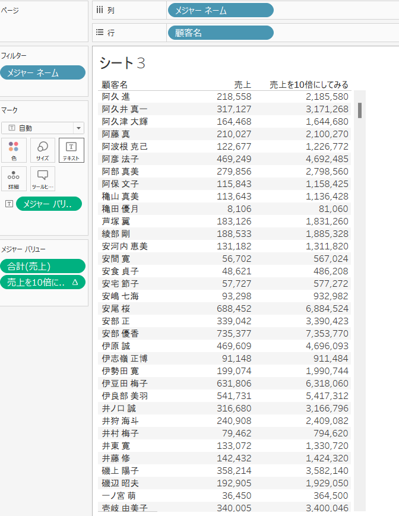The width and height of the screenshot is (399, 516).
Task: Click sales value 8,106
Action: [239, 209]
